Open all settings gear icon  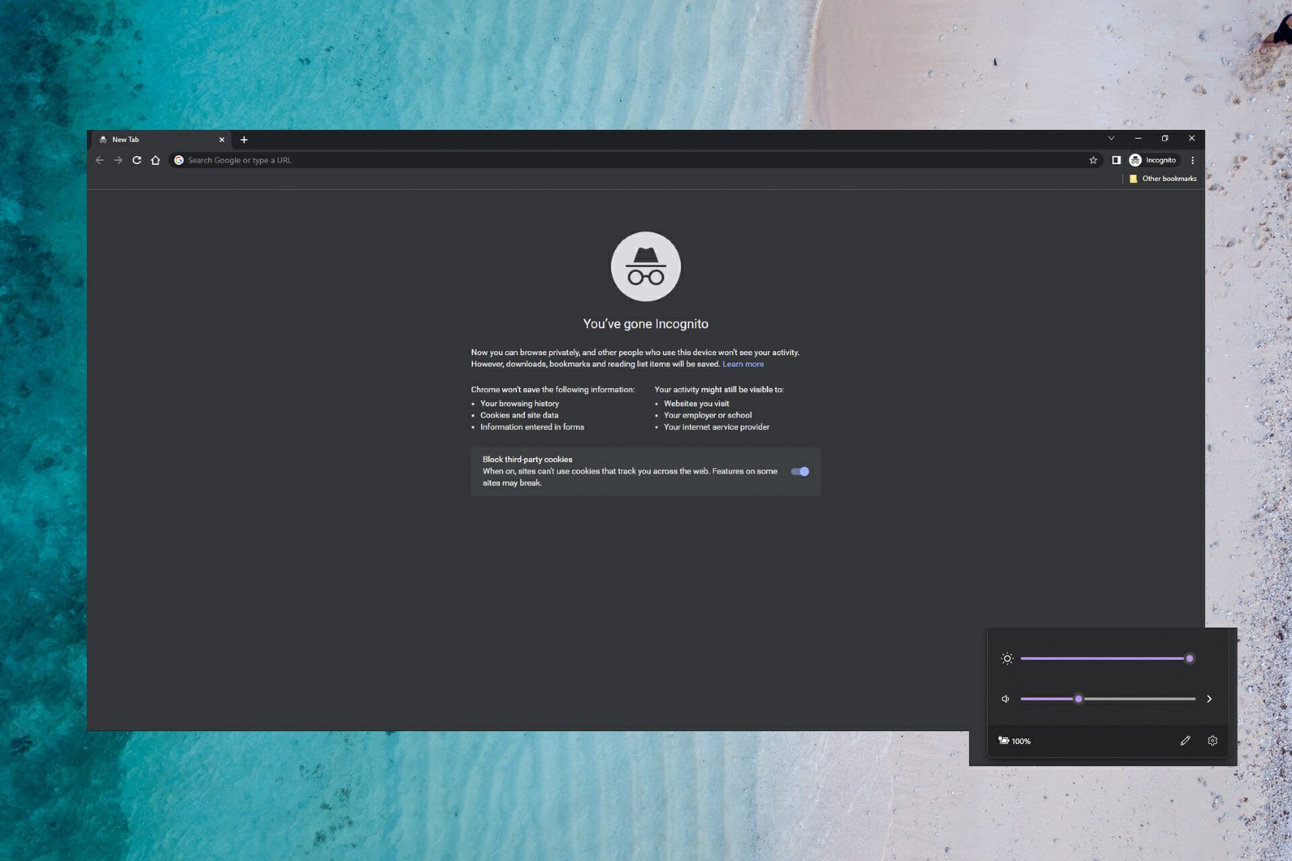(x=1213, y=741)
